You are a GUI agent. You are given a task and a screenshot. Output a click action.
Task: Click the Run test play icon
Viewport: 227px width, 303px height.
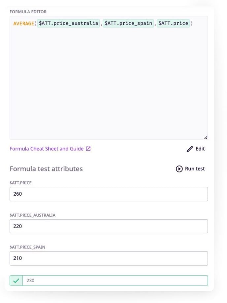click(179, 169)
